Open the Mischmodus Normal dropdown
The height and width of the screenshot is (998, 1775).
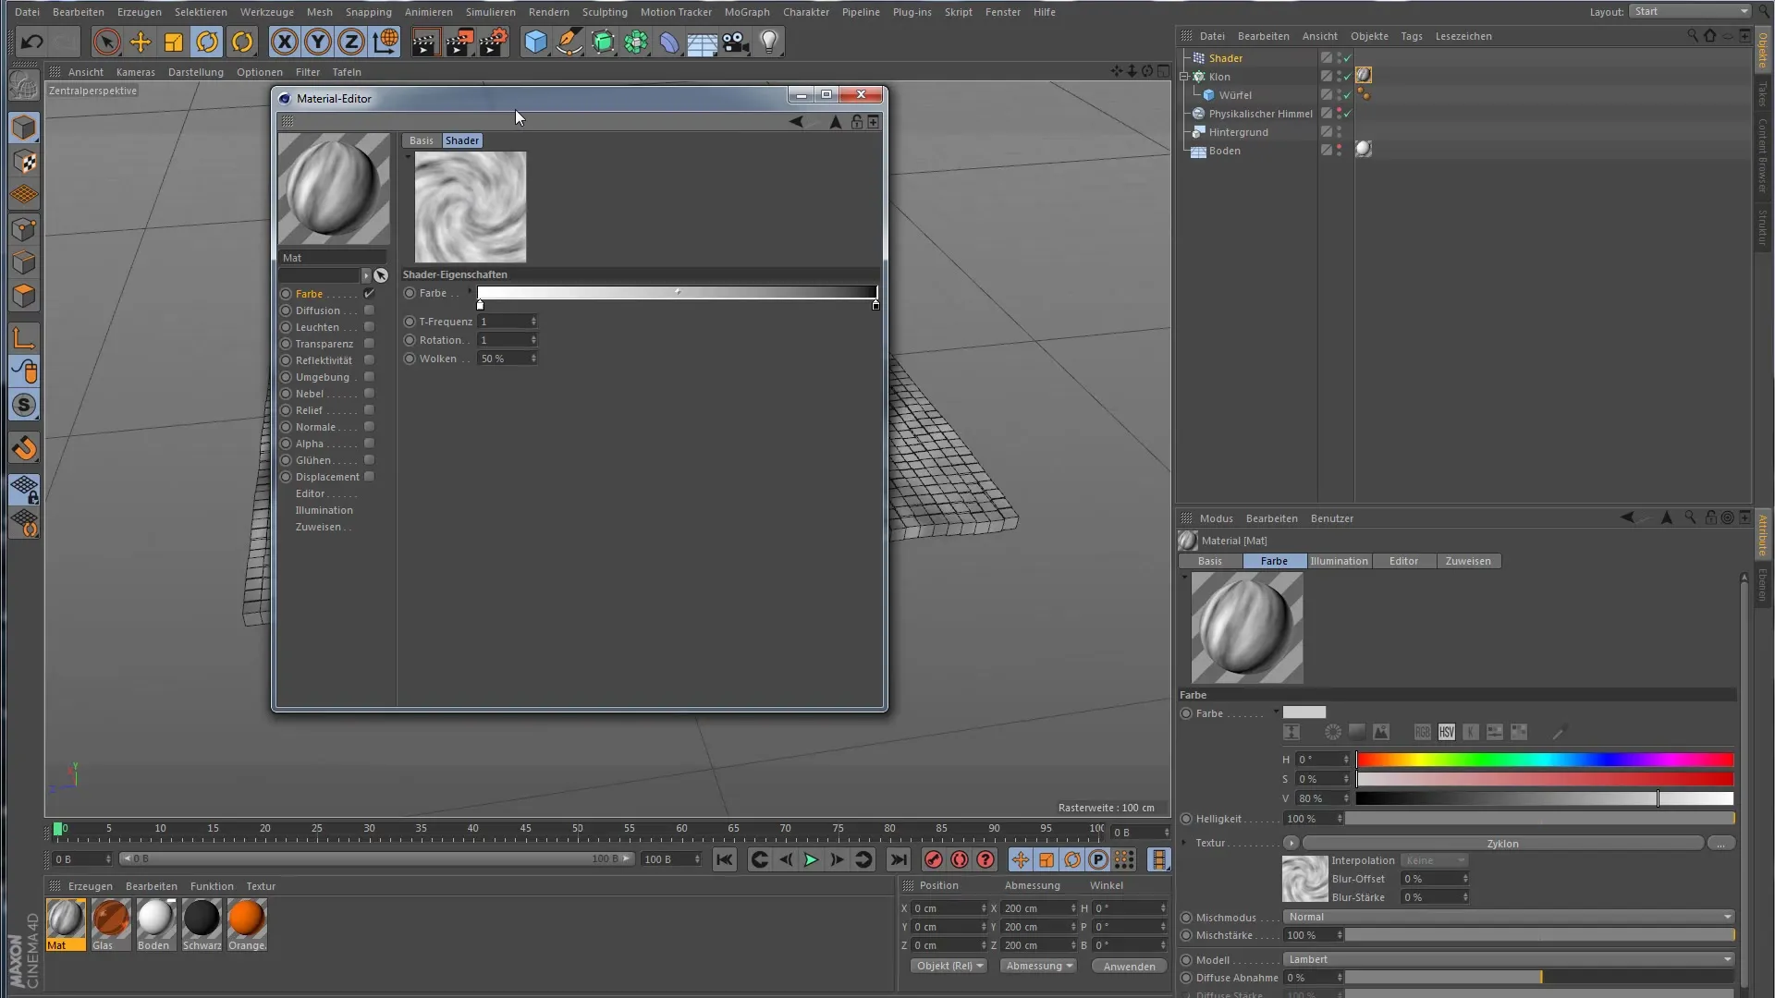tap(1509, 917)
